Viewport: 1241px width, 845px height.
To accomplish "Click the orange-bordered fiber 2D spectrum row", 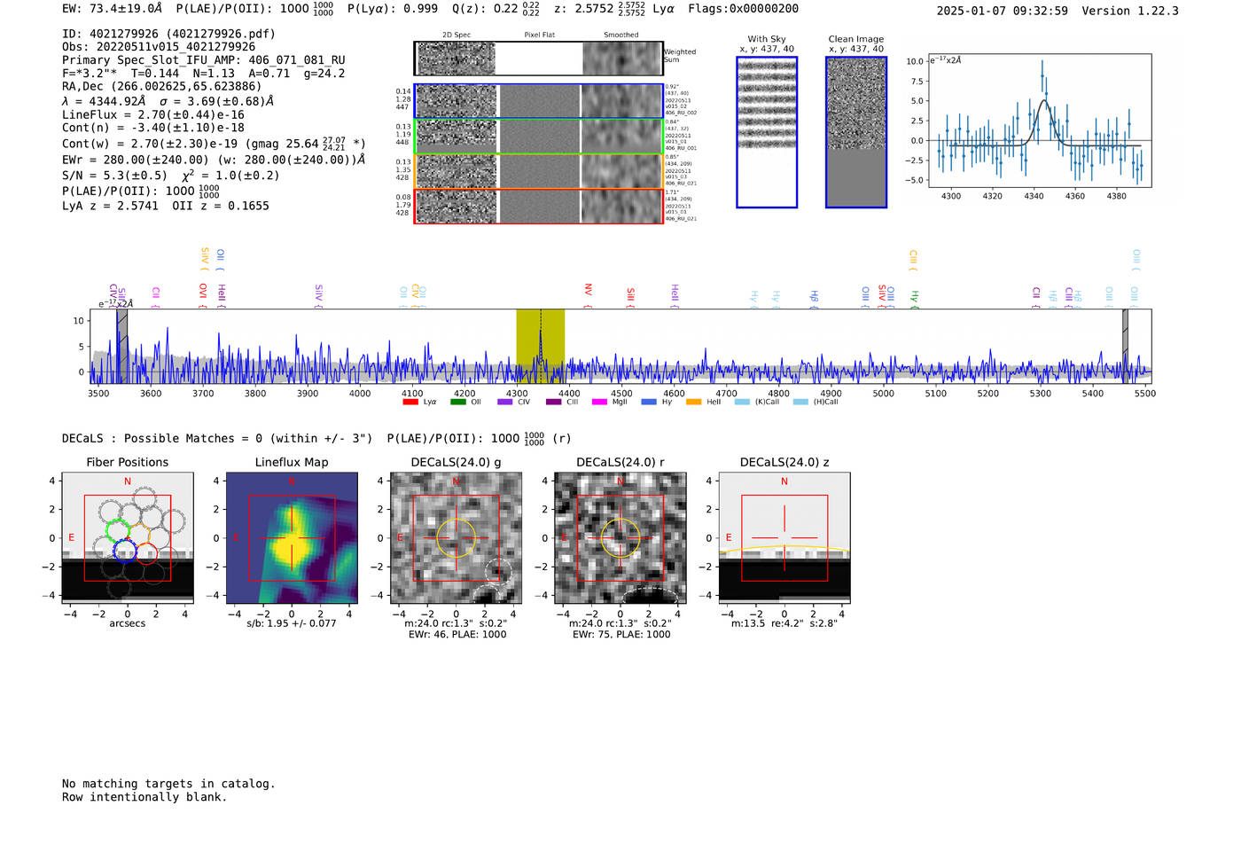I will (x=539, y=171).
